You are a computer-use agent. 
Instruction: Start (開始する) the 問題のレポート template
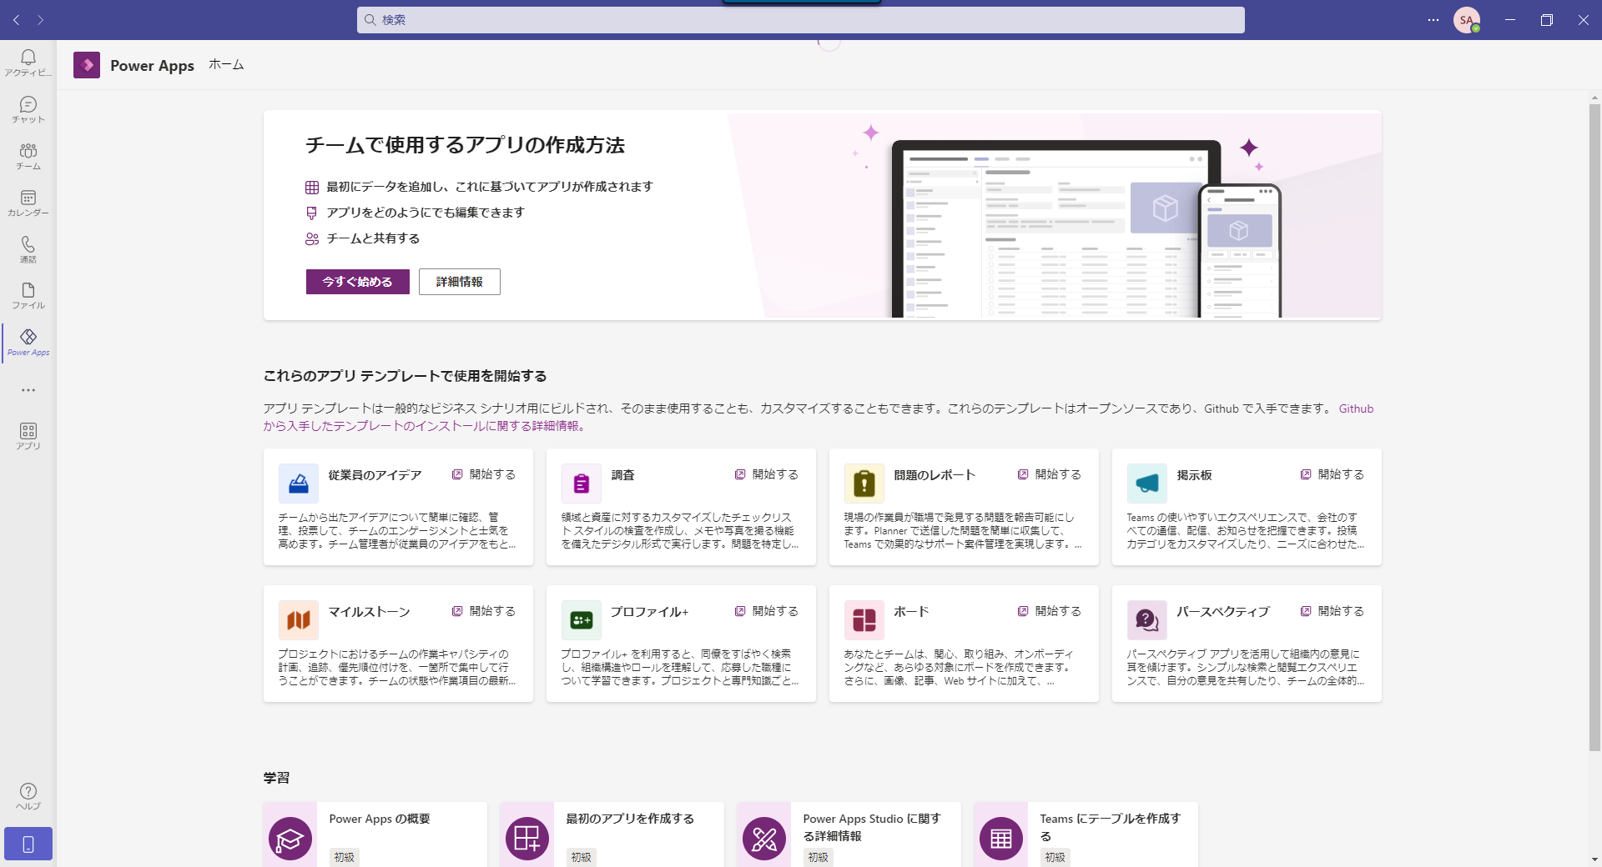click(1050, 474)
